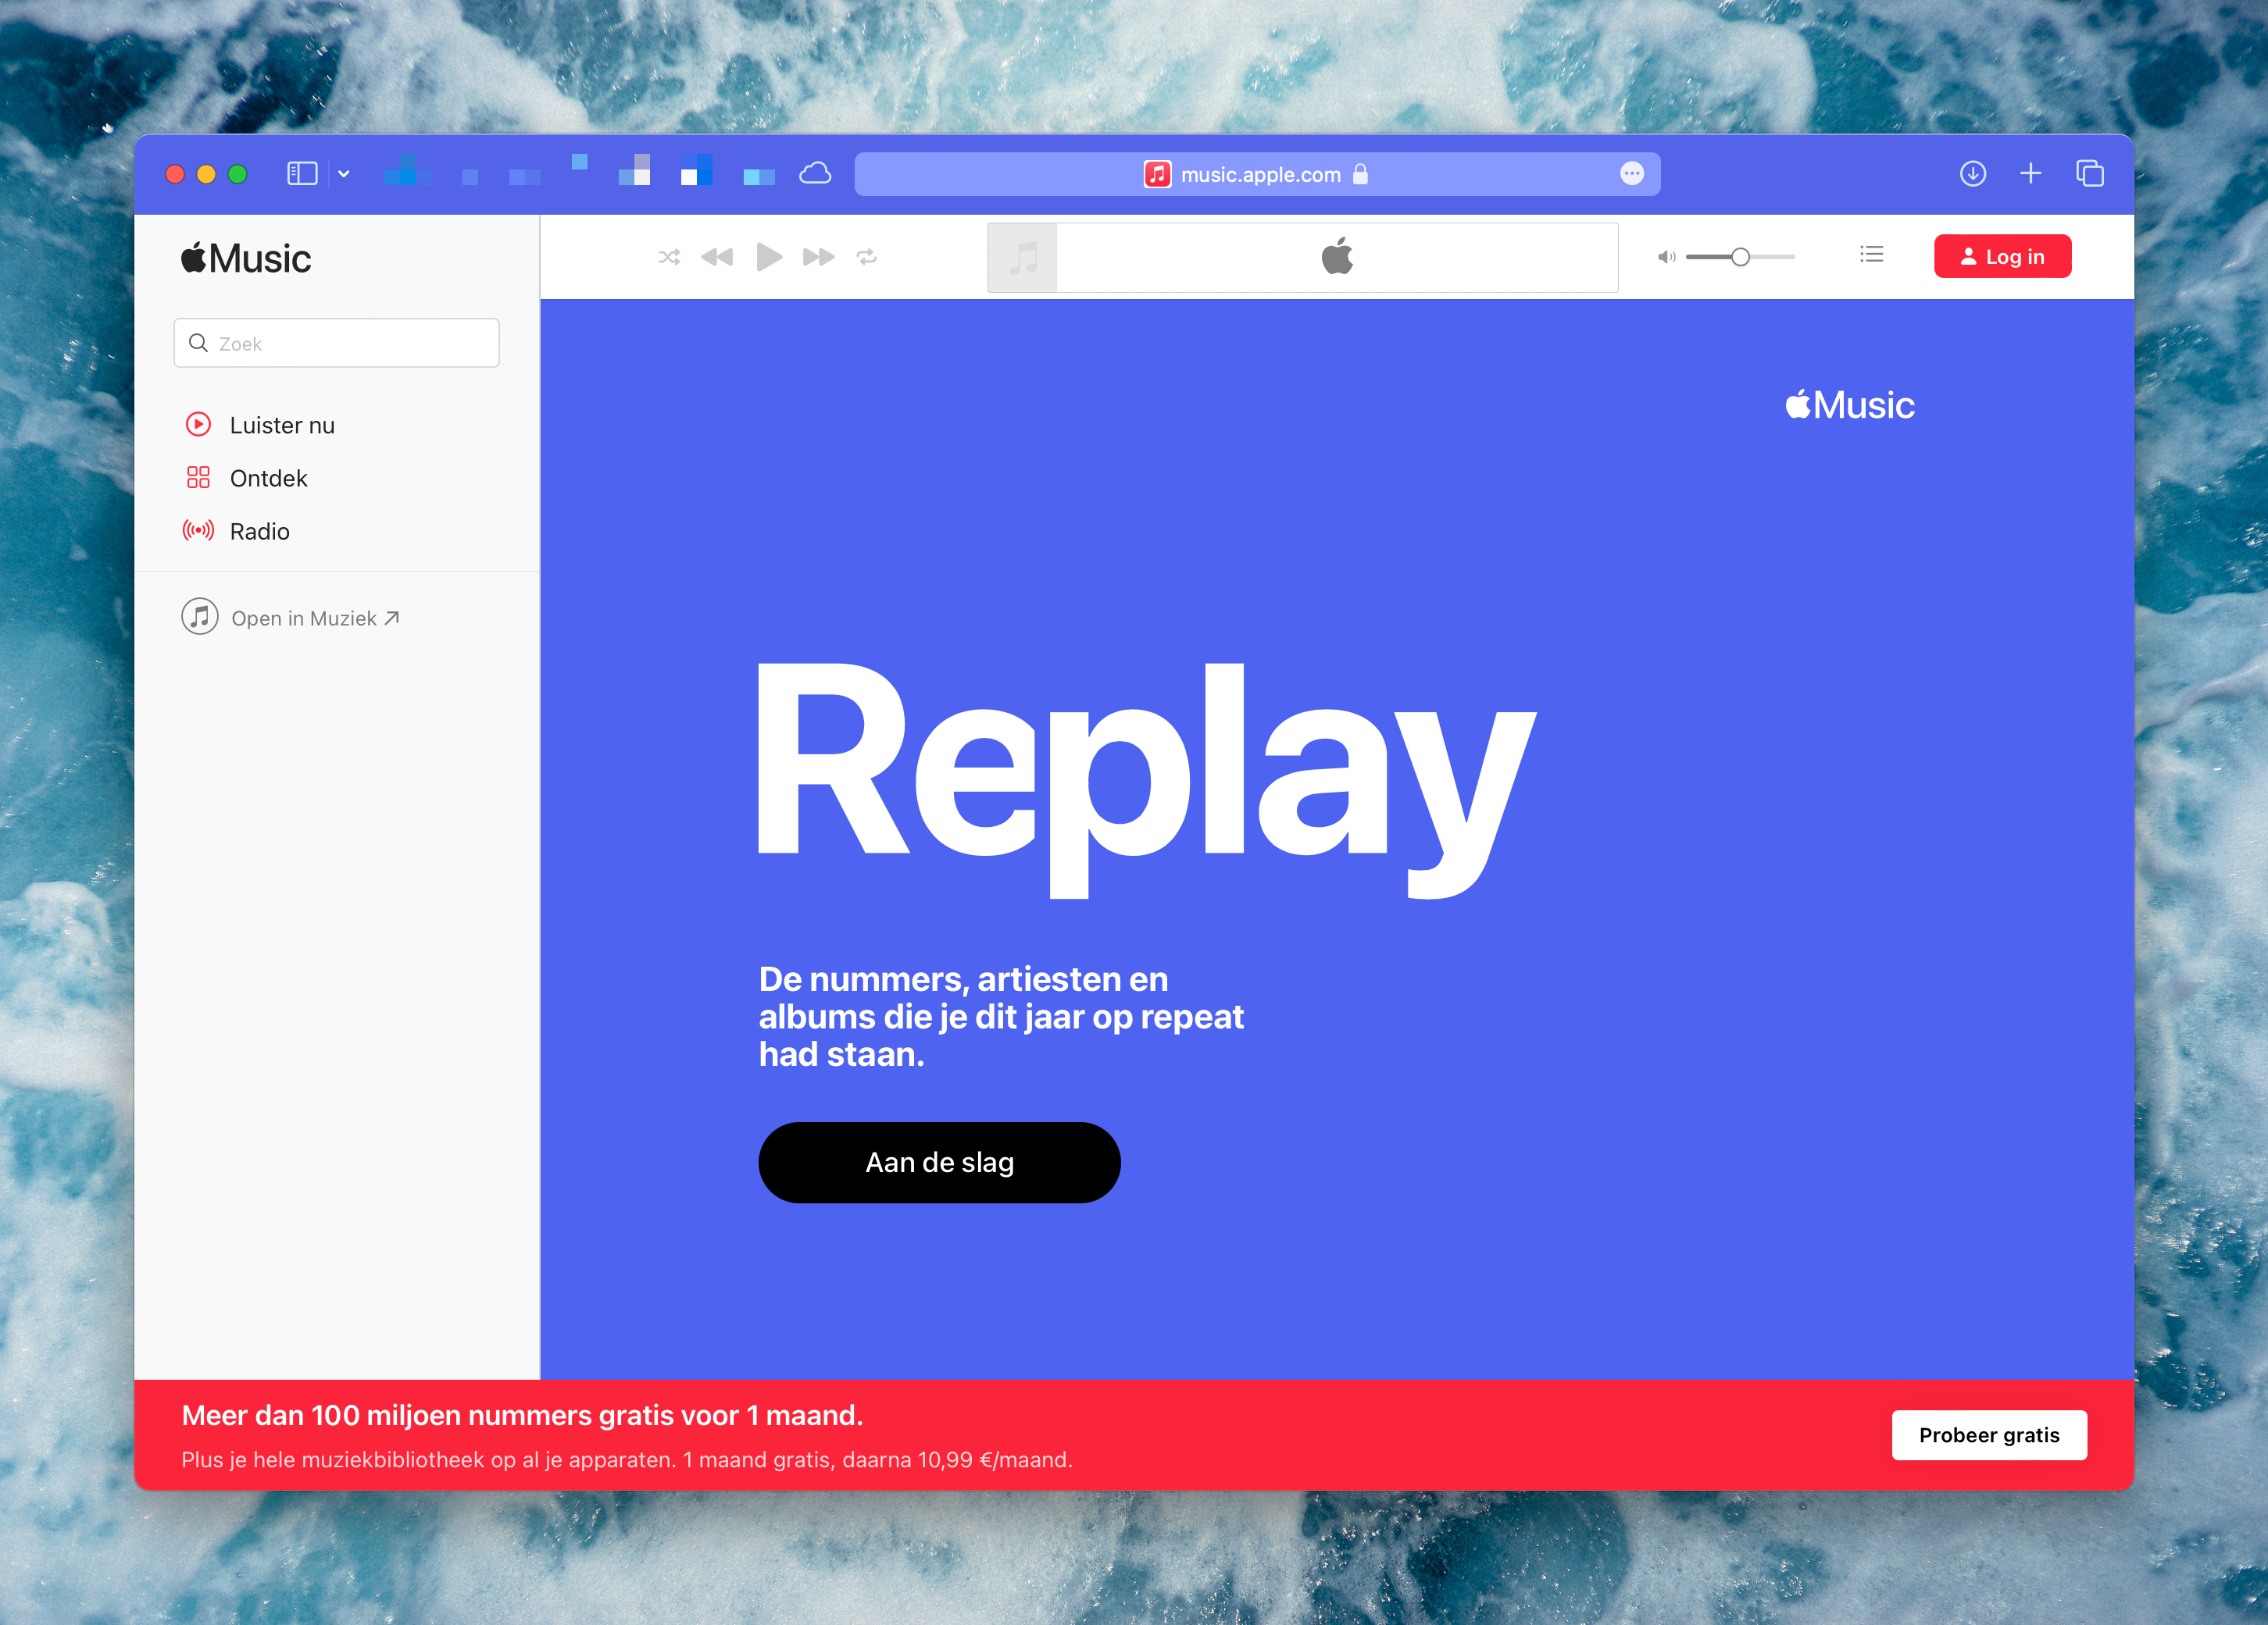Open the sidebar options chevron
Viewport: 2268px width, 1625px height.
[343, 174]
